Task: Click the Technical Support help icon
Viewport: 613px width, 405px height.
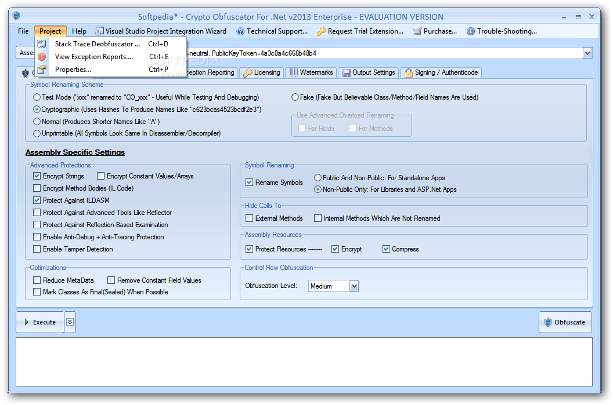Action: pos(240,31)
